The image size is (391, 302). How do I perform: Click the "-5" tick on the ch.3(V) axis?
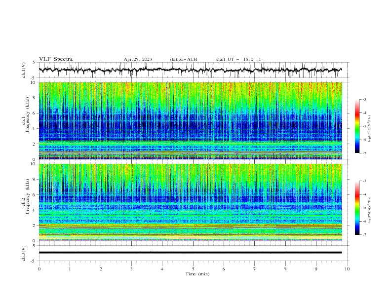tap(33, 261)
